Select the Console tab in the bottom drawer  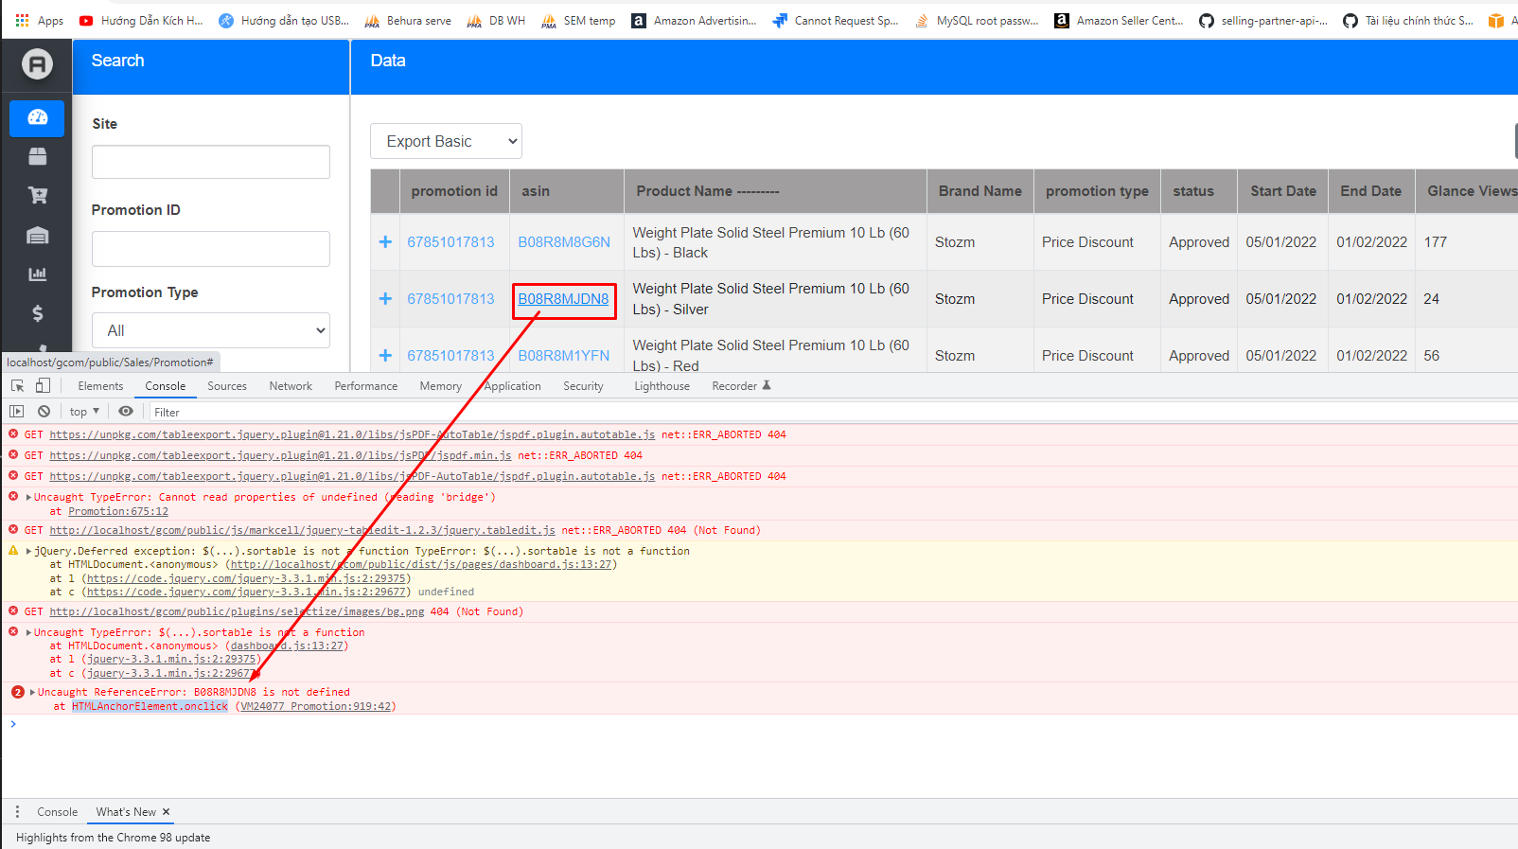pyautogui.click(x=58, y=812)
